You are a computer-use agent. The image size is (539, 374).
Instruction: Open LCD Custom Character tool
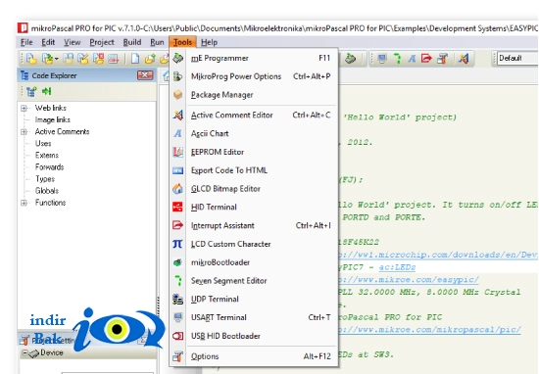point(254,244)
